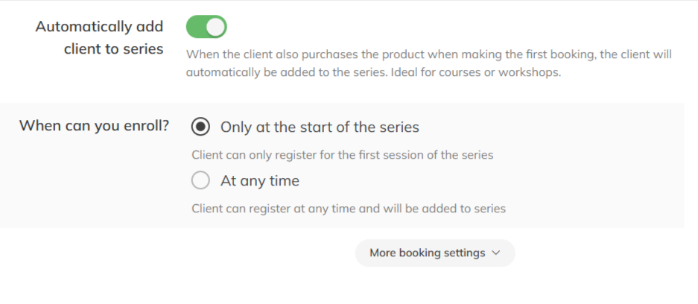The height and width of the screenshot is (304, 698).
Task: Click the chevron beside More booking settings
Action: pyautogui.click(x=496, y=253)
